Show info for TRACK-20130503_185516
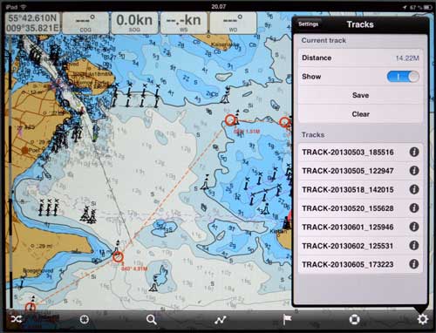Screen dimensions: 436x333 [x=414, y=152]
